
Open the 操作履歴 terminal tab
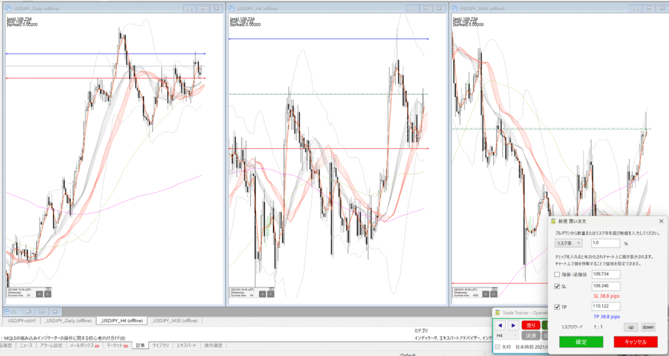(x=212, y=346)
